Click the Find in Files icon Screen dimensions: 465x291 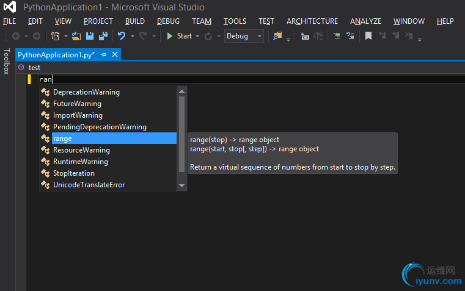pyautogui.click(x=277, y=36)
